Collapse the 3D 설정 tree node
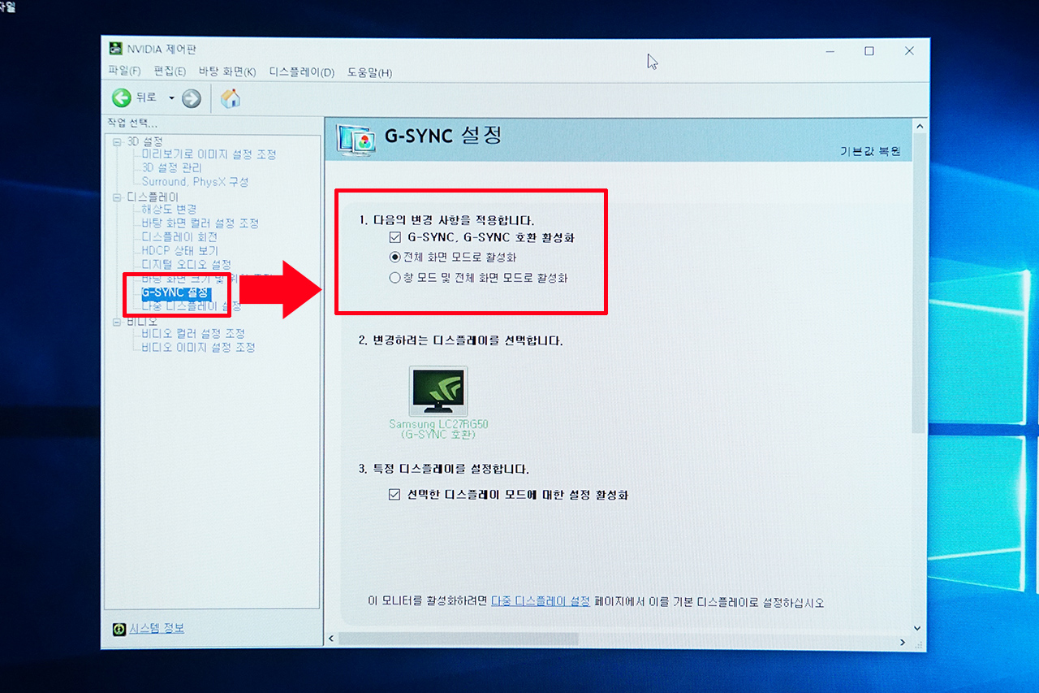Image resolution: width=1039 pixels, height=693 pixels. (x=117, y=142)
